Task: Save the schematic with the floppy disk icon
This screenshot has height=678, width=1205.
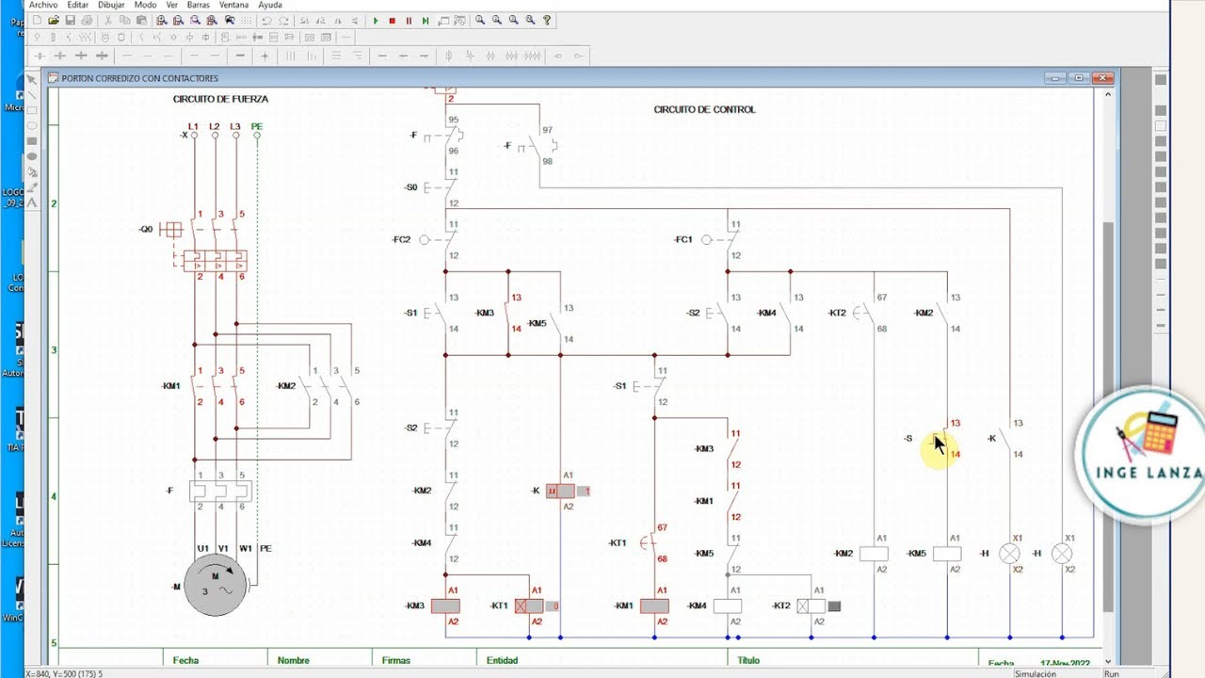Action: [70, 20]
